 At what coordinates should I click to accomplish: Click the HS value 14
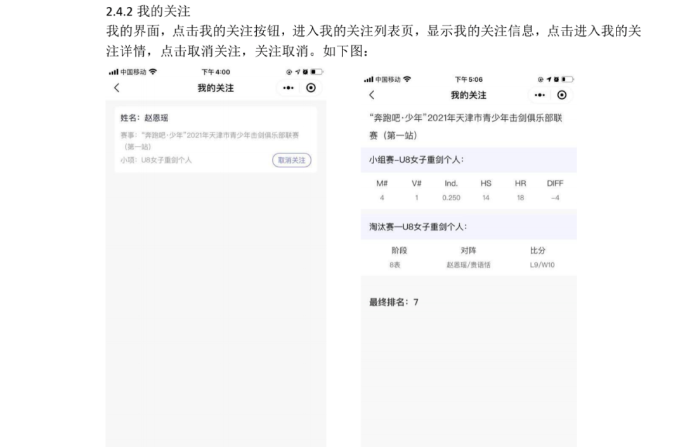[x=486, y=198]
